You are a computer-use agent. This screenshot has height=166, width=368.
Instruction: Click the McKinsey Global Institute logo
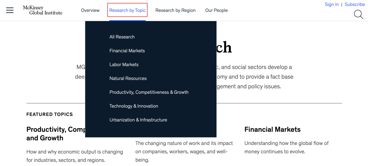(x=42, y=10)
